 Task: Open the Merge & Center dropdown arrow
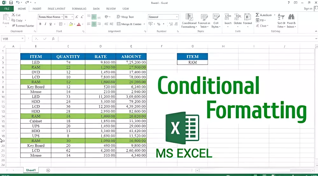(x=144, y=24)
